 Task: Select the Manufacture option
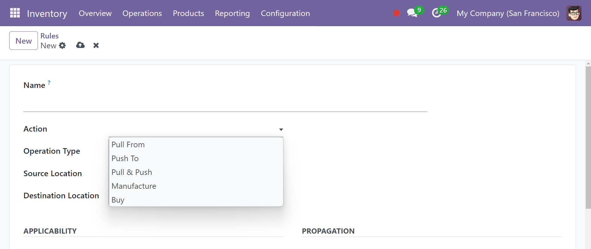[196, 186]
